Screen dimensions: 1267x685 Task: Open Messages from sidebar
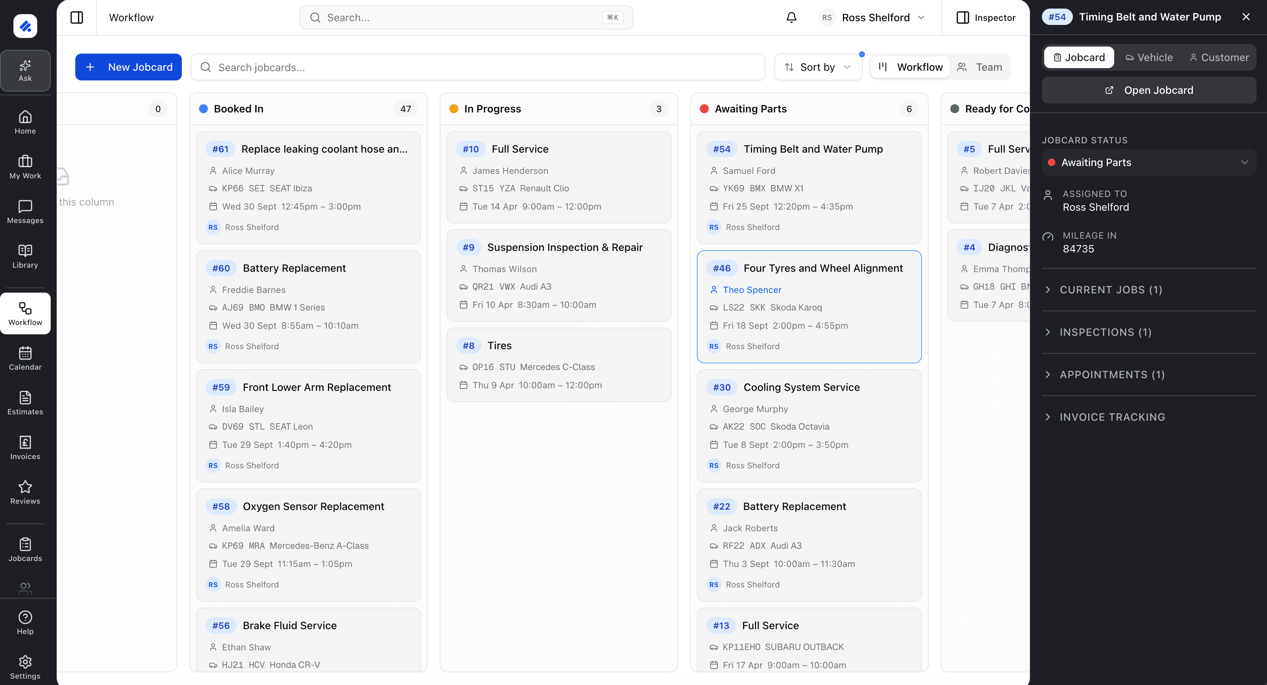point(25,212)
